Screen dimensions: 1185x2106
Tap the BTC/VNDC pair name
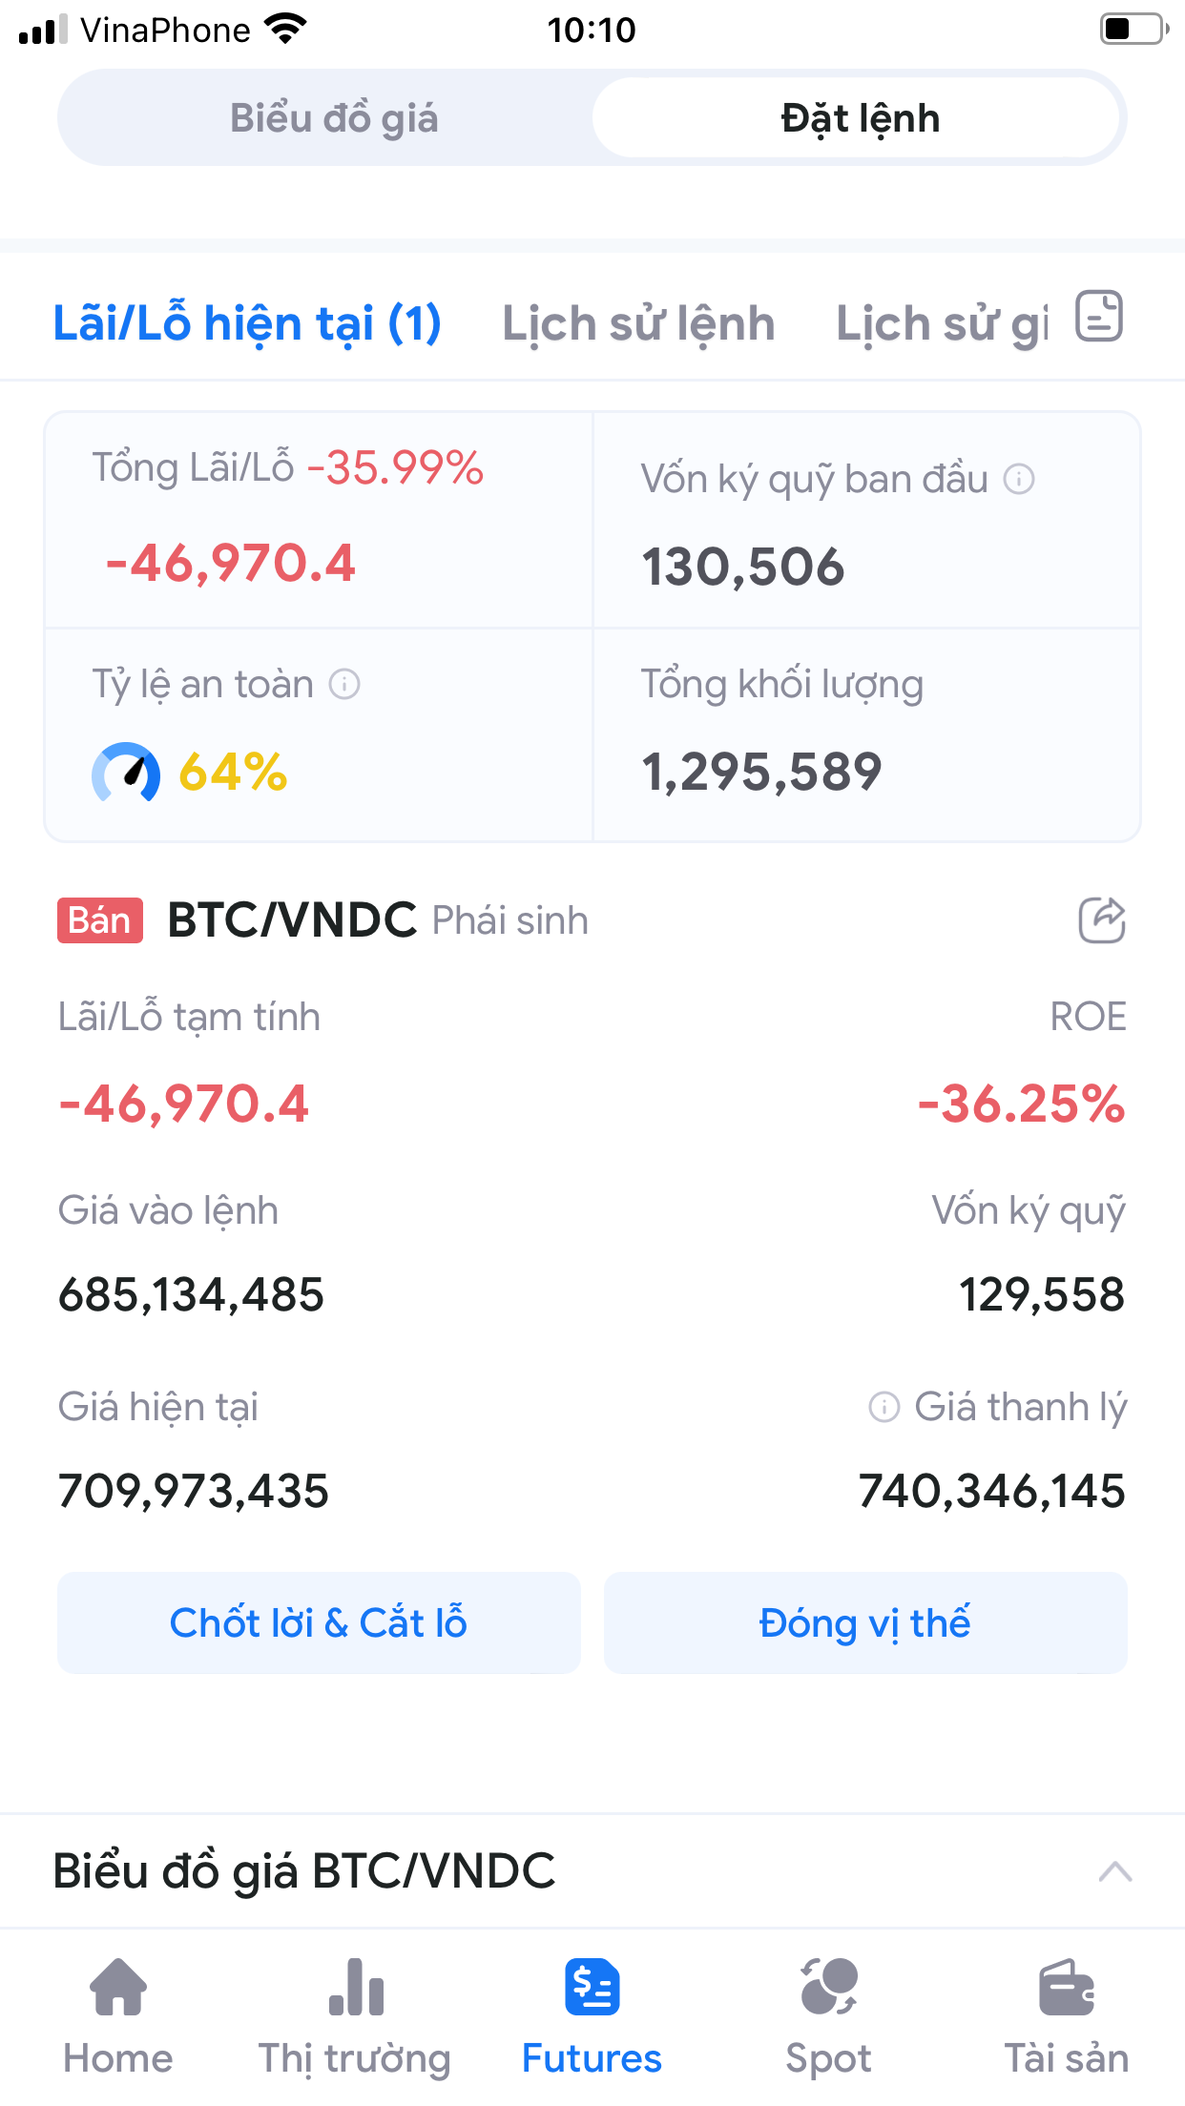click(292, 920)
